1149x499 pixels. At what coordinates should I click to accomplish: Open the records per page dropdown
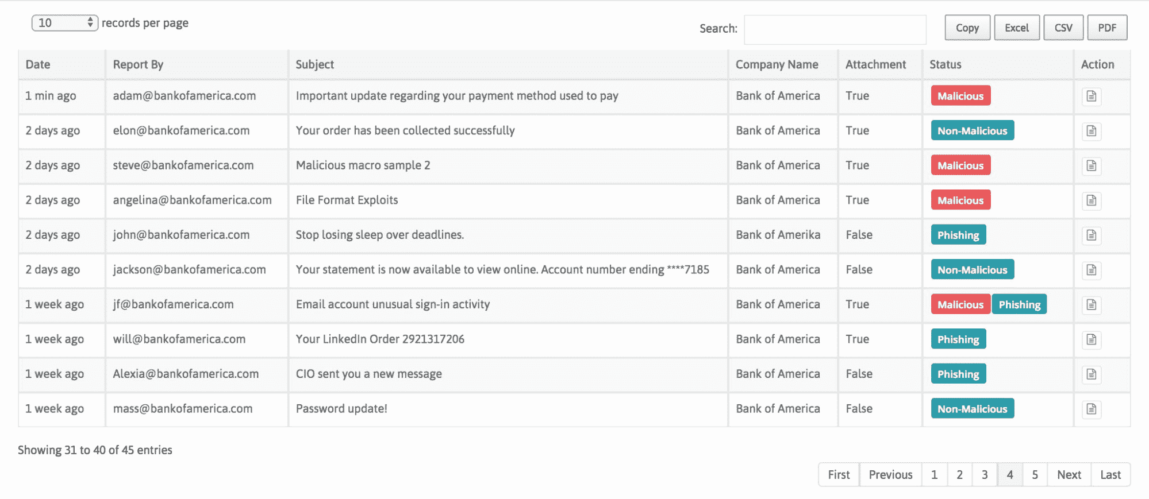[65, 23]
